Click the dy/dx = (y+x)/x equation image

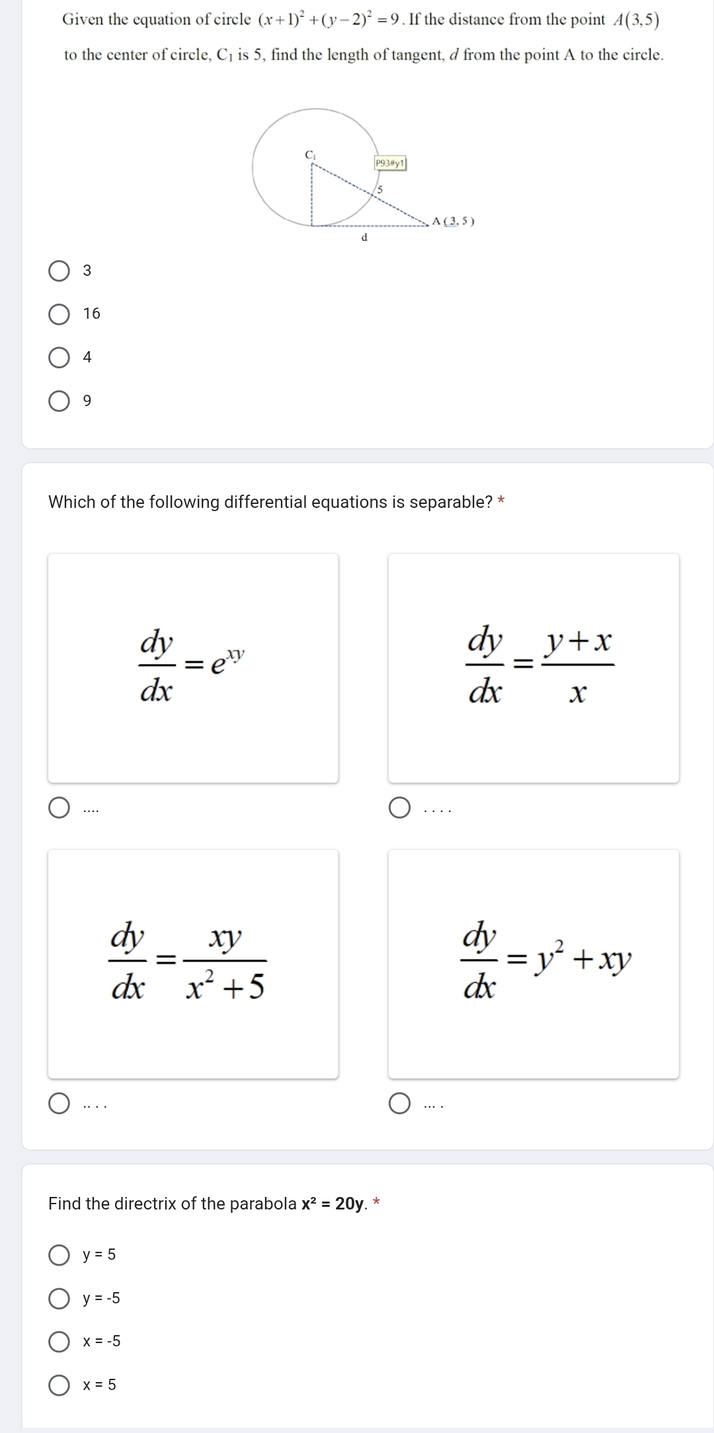click(534, 668)
